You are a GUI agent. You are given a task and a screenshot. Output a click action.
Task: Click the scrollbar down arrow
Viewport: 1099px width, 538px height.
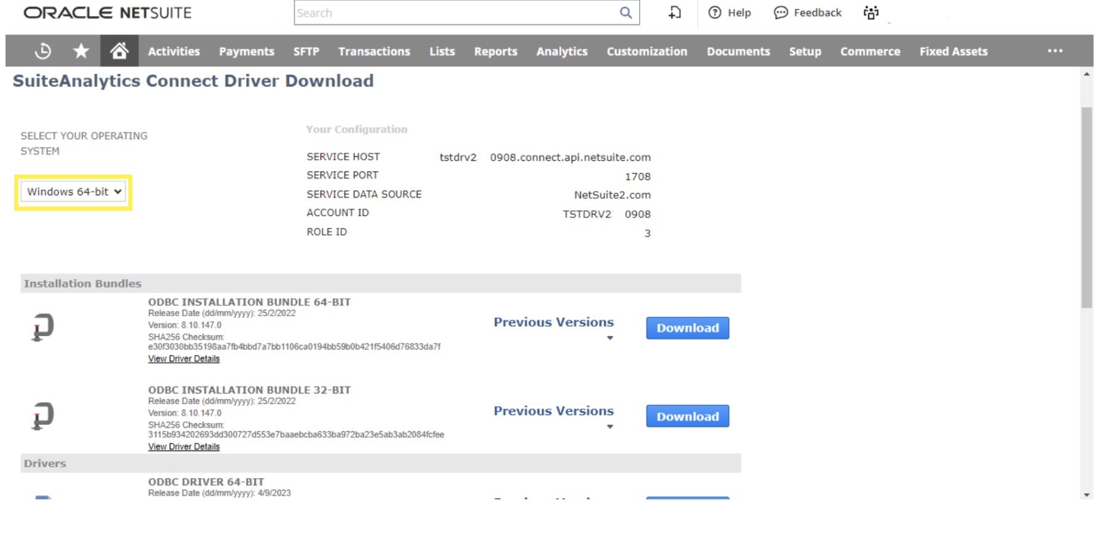pyautogui.click(x=1087, y=494)
